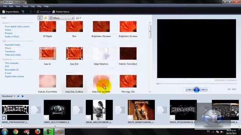Select the Fade In, From Black effect

pyautogui.click(x=128, y=53)
